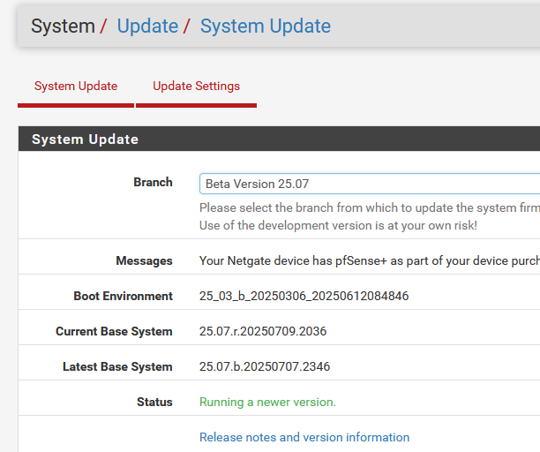Open the Branch dropdown showing Beta Version 25.07
The width and height of the screenshot is (540, 452).
[370, 184]
